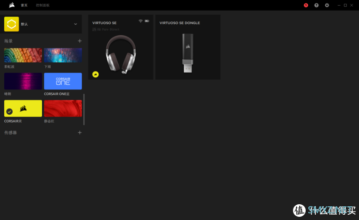Add a sensor with the plus button
Viewport: 359px width, 220px height.
(80, 133)
